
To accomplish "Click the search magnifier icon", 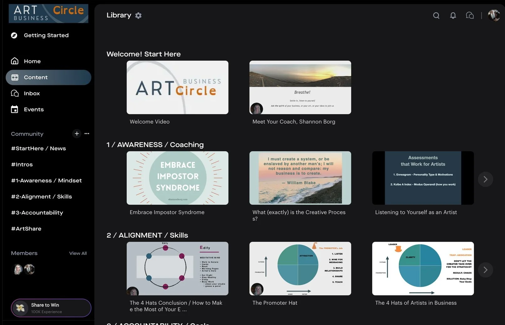I will 436,15.
